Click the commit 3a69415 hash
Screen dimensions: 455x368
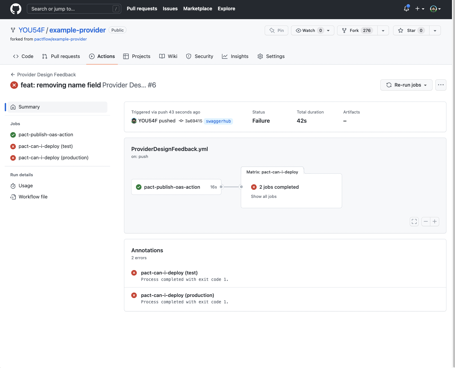[193, 121]
